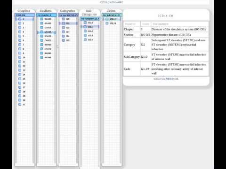Click the icon next to section I60-I69
Viewport: 226px width, 169px height.
tap(41, 45)
